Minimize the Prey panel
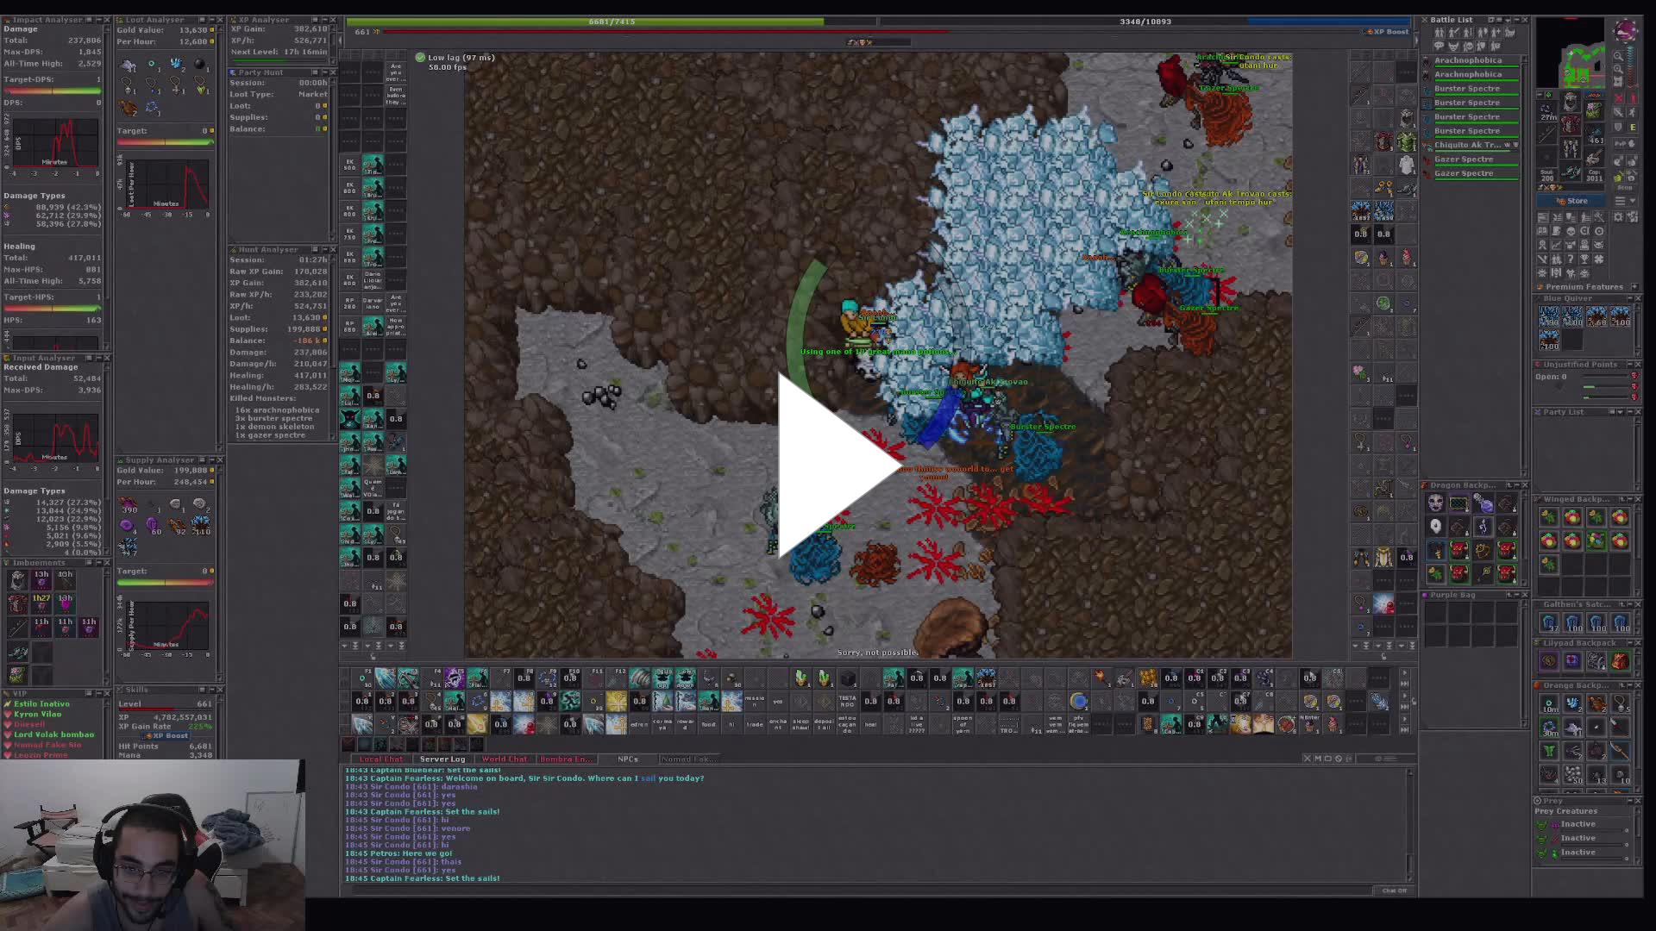Screen dimensions: 1656x931 (x=1630, y=800)
